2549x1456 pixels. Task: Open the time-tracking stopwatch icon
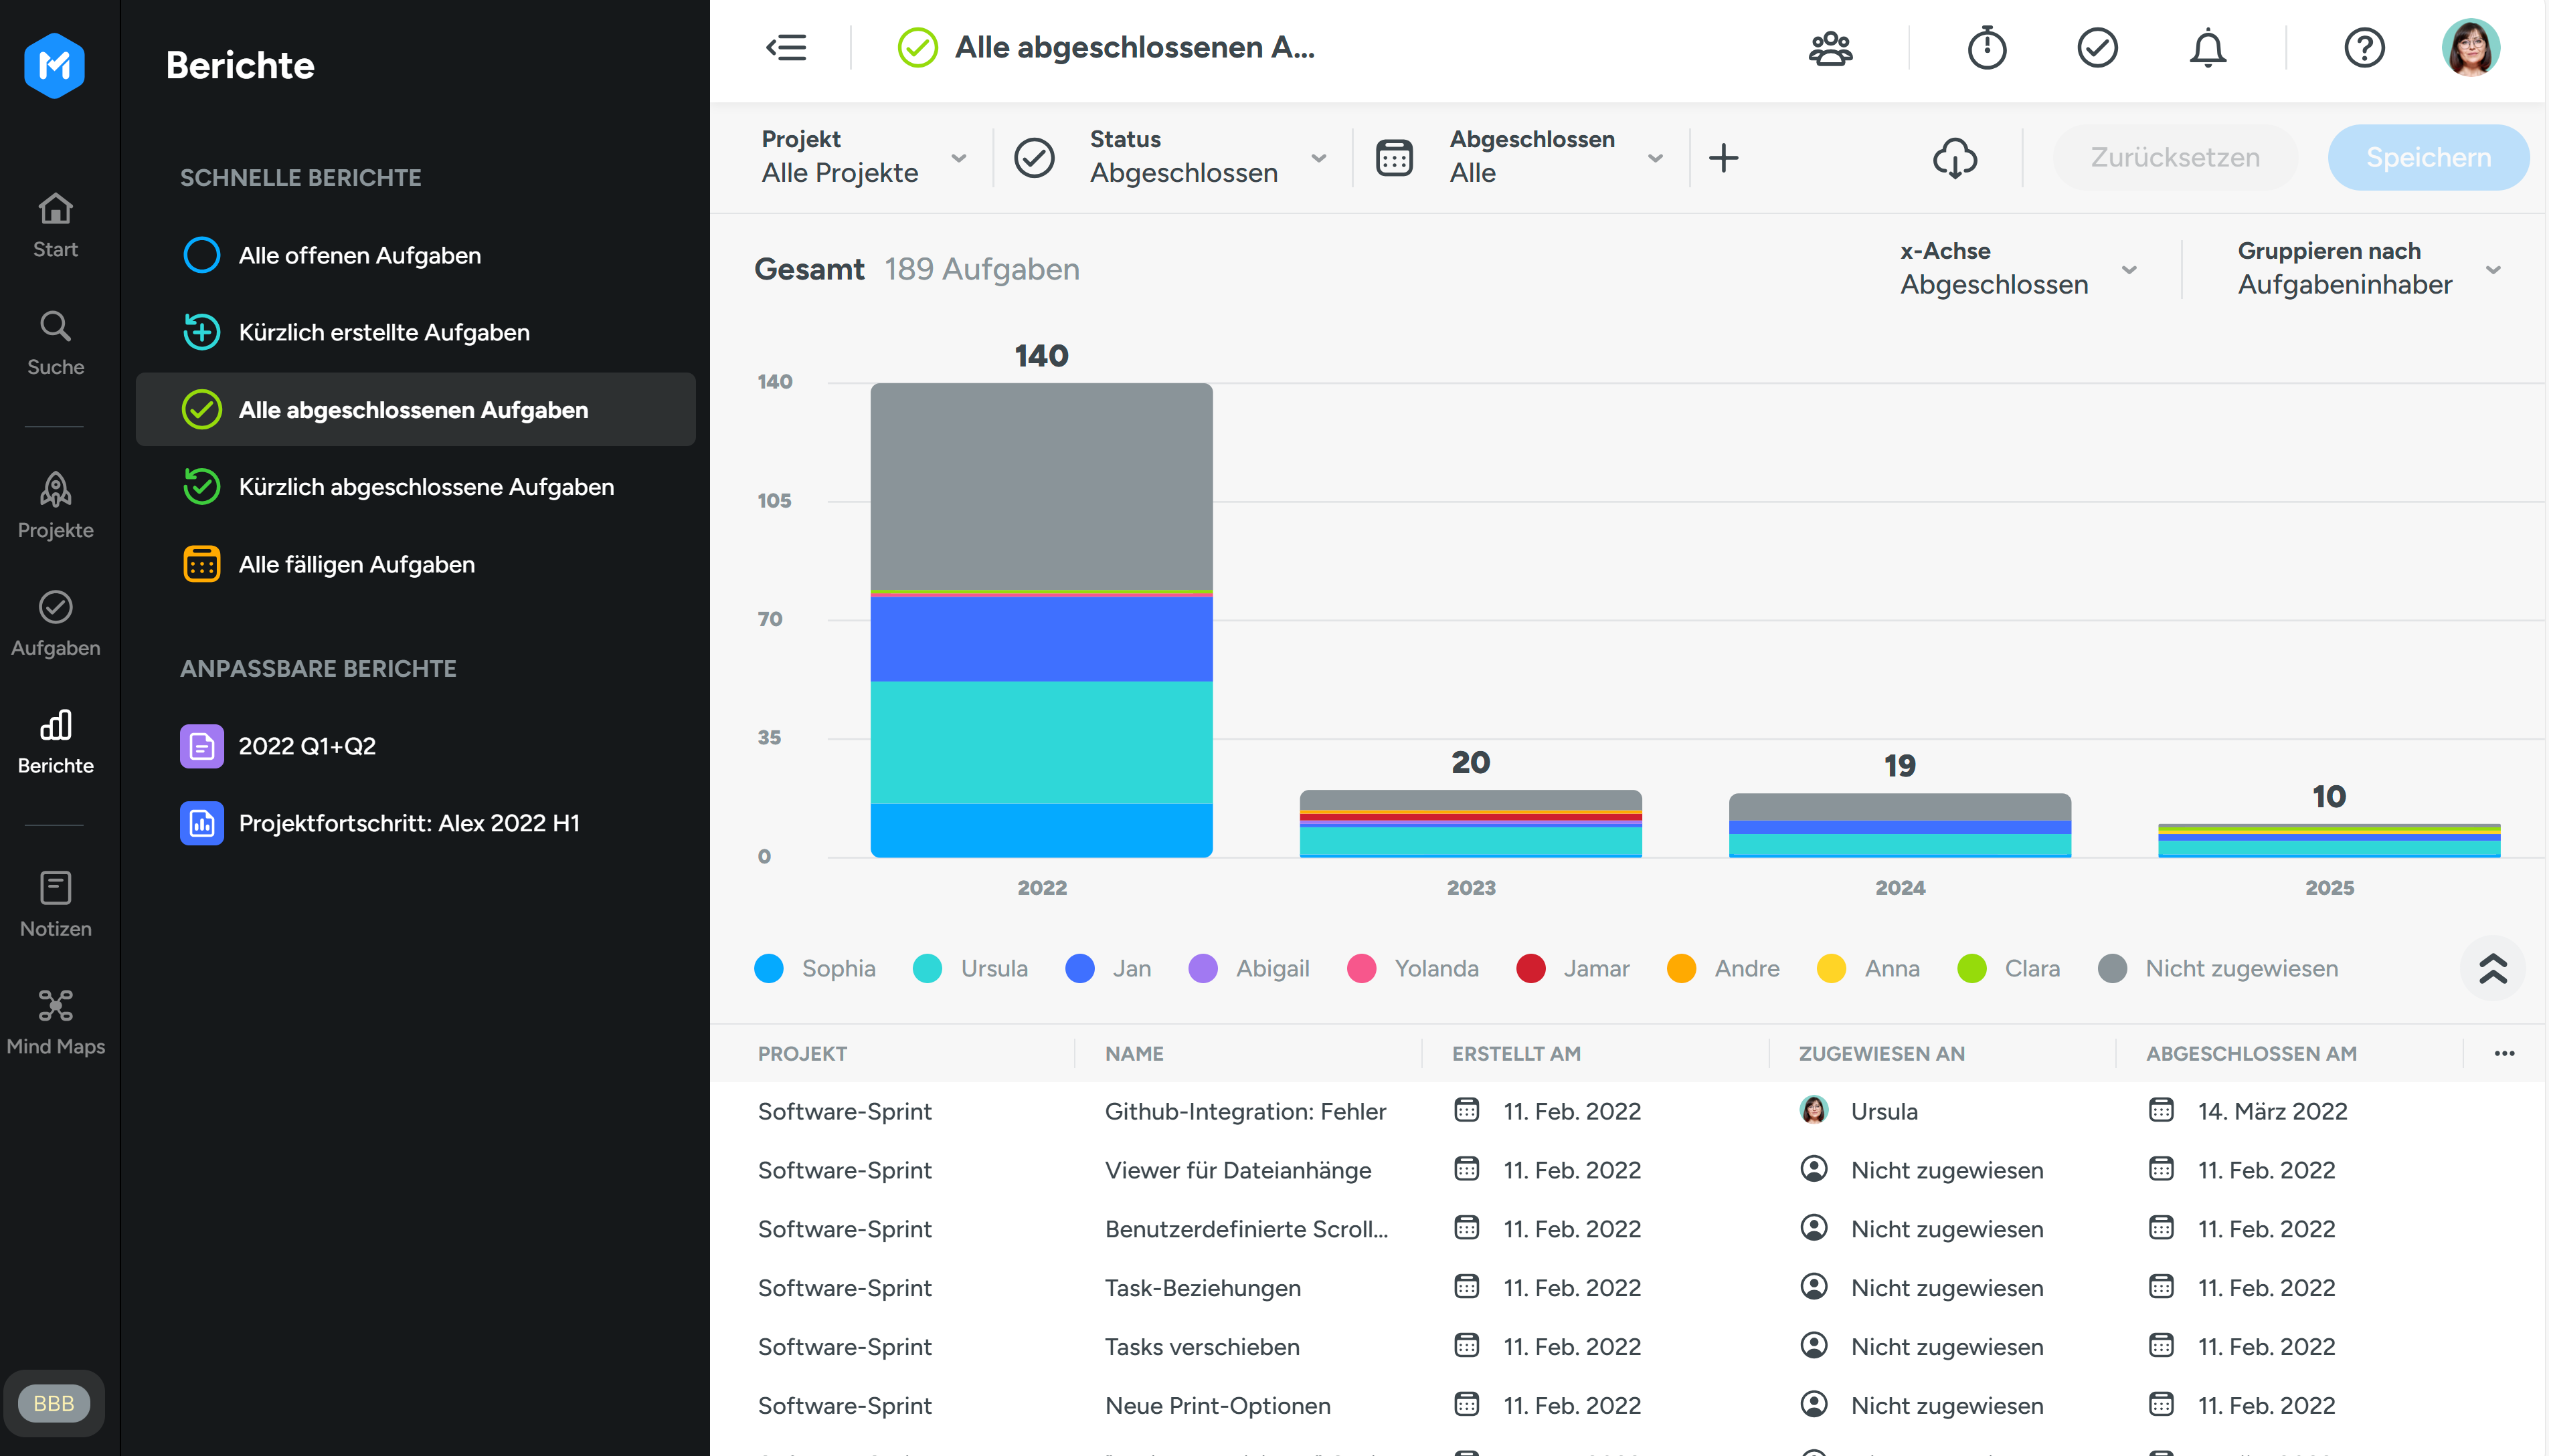1987,48
